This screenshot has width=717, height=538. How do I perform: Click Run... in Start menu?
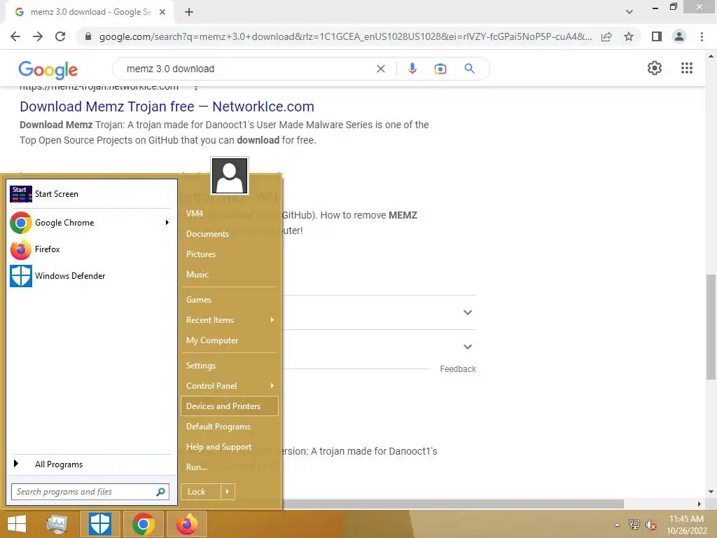click(x=230, y=467)
